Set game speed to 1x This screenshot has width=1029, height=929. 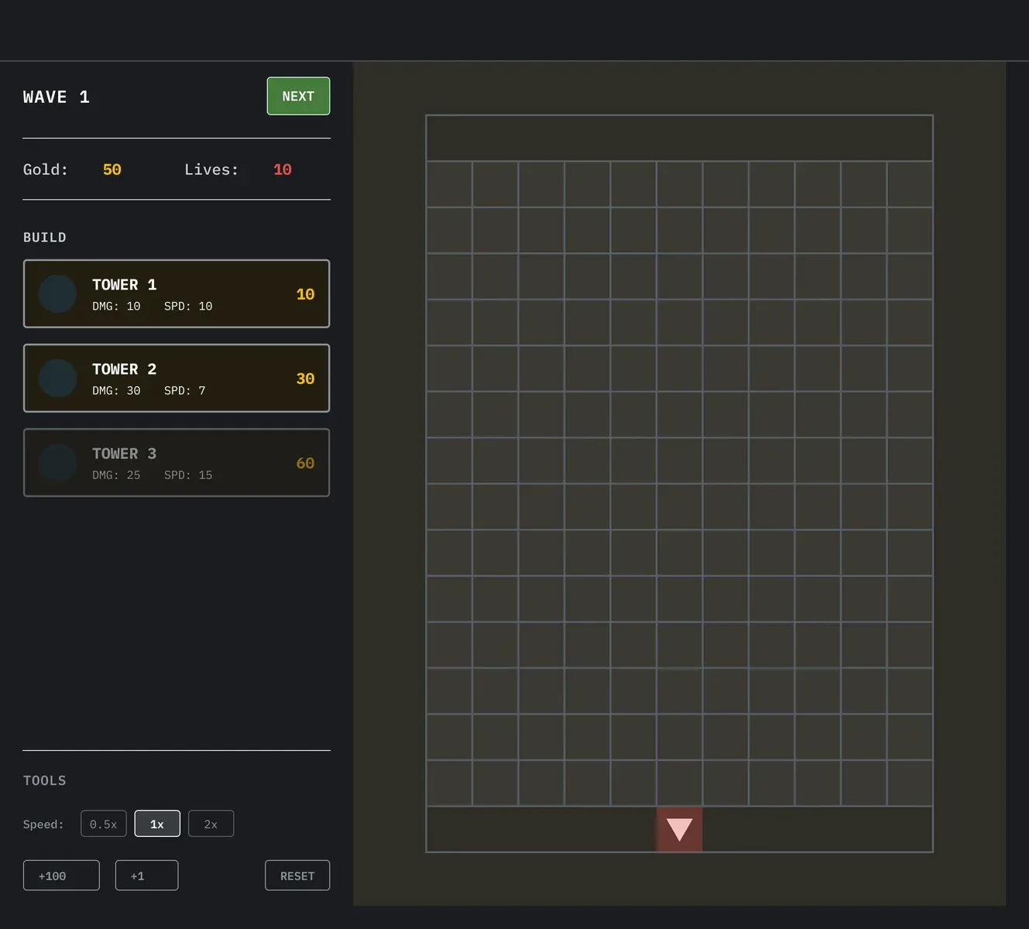(x=157, y=824)
